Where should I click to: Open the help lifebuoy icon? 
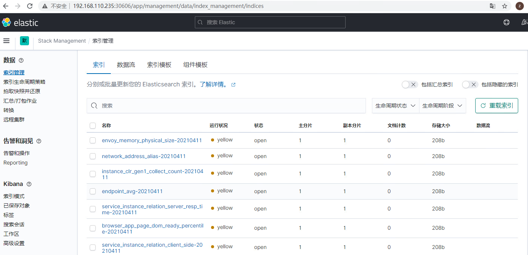507,22
